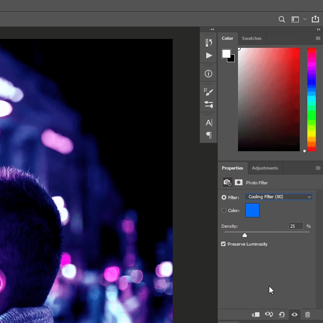
Task: Open the Brushes presets panel icon
Action: pyautogui.click(x=208, y=104)
